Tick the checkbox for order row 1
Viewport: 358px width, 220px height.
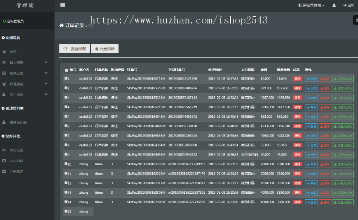tap(66, 78)
